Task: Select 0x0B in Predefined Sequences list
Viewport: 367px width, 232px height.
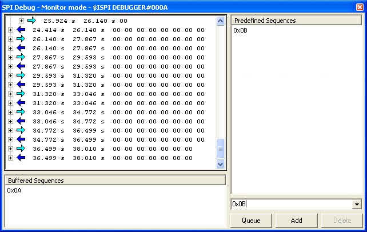Action: (x=240, y=30)
